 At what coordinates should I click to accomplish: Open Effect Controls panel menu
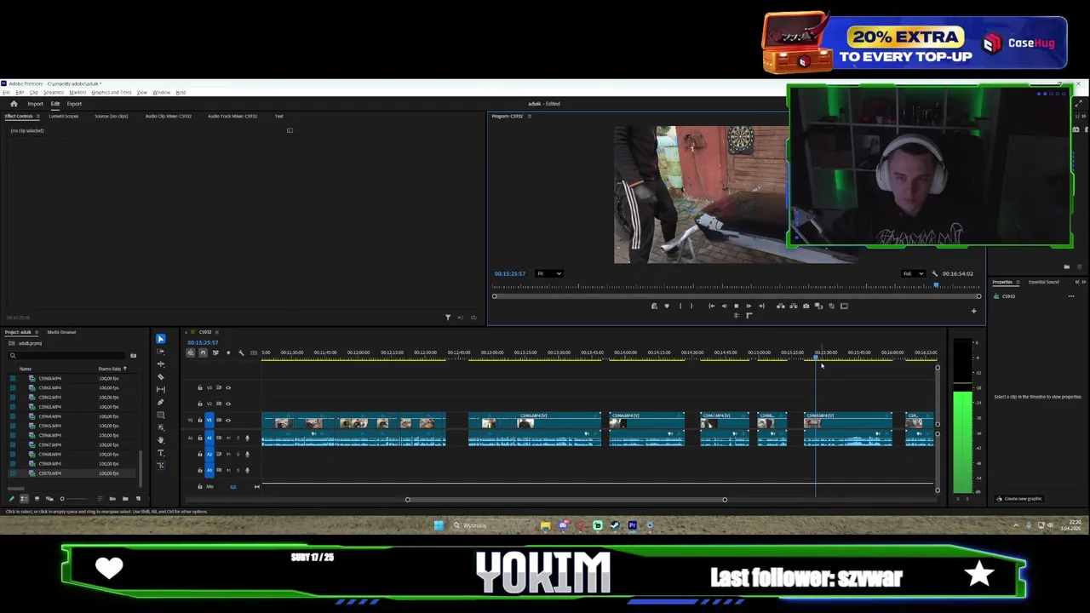(37, 116)
